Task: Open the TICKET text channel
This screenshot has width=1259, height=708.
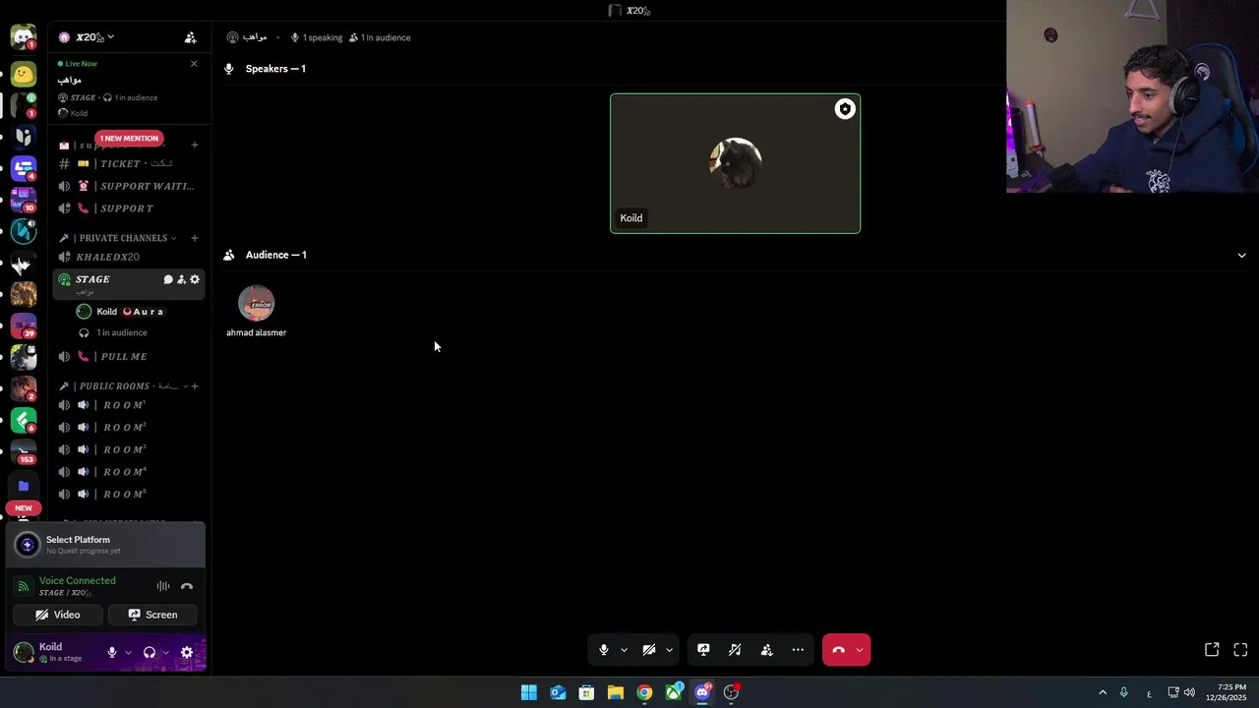Action: coord(128,164)
